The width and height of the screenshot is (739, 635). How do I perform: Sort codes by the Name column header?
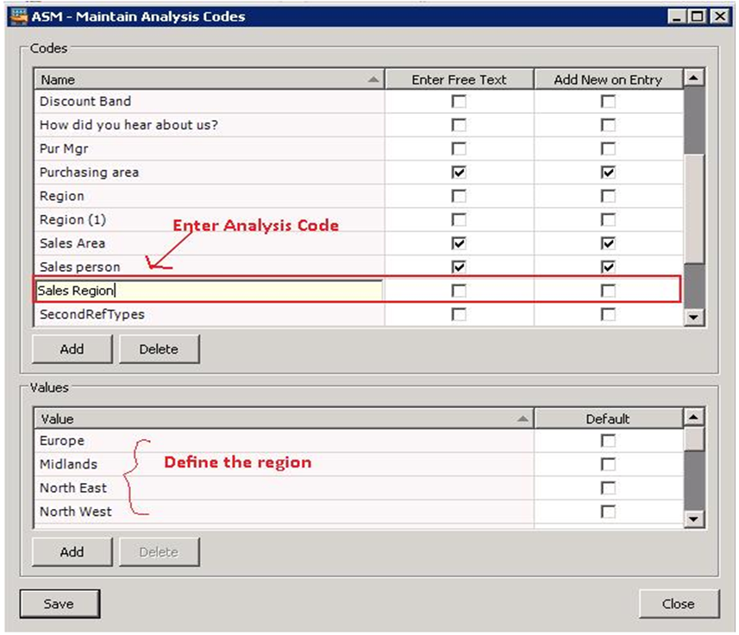(210, 79)
